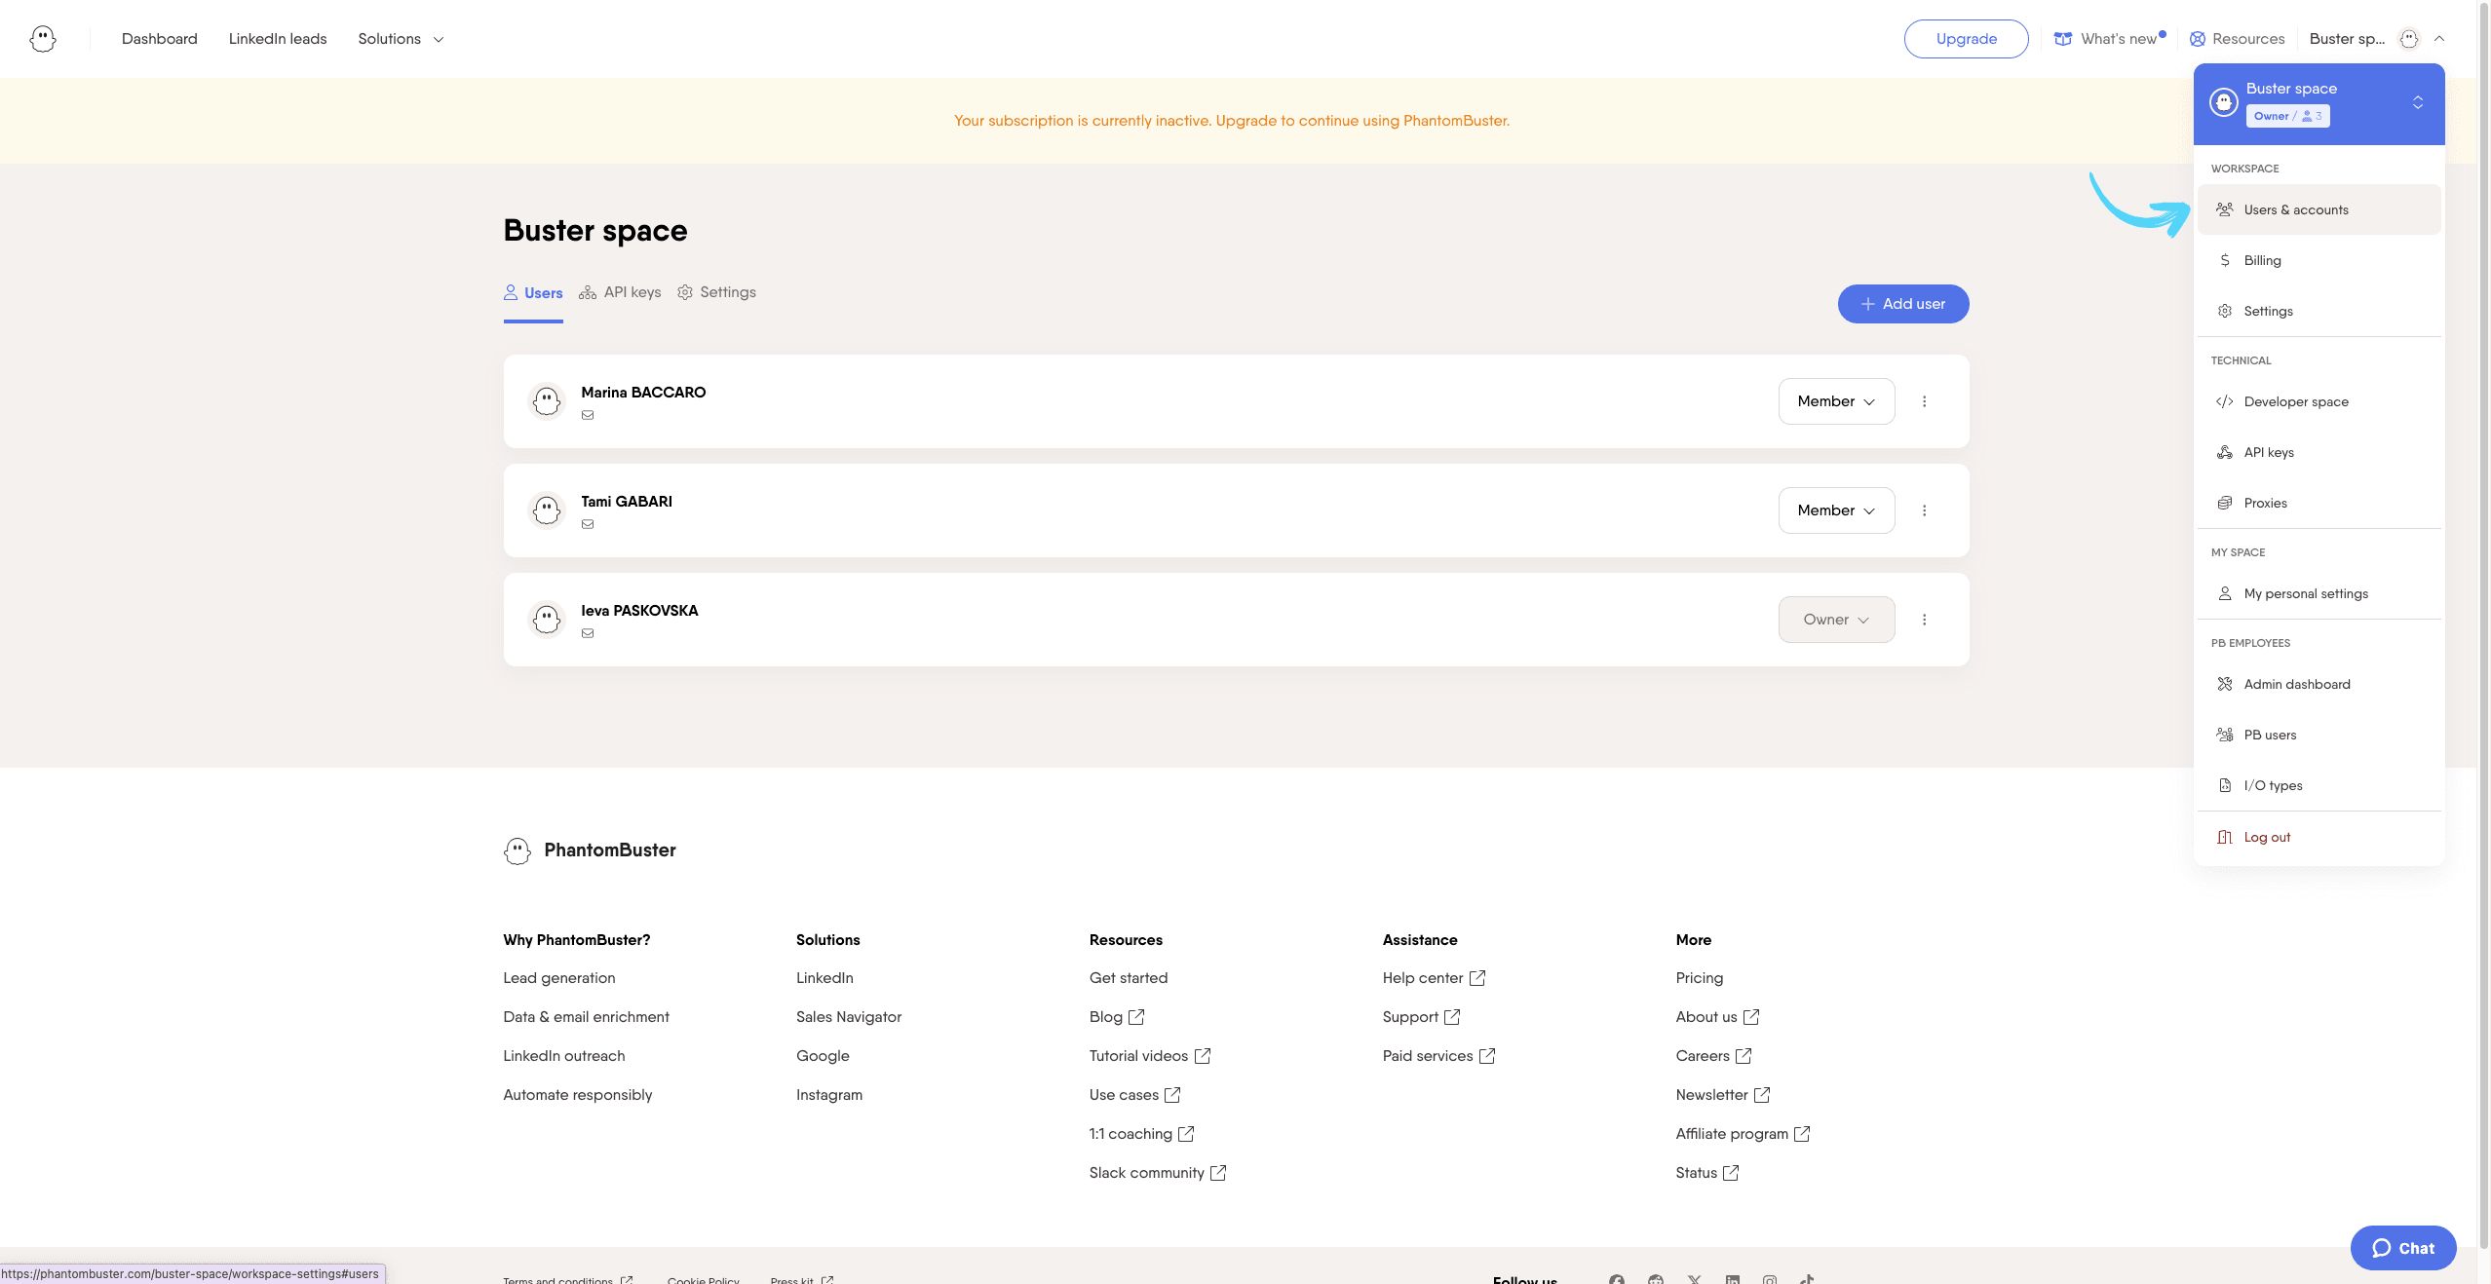Open the Resources menu

pos(2237,39)
